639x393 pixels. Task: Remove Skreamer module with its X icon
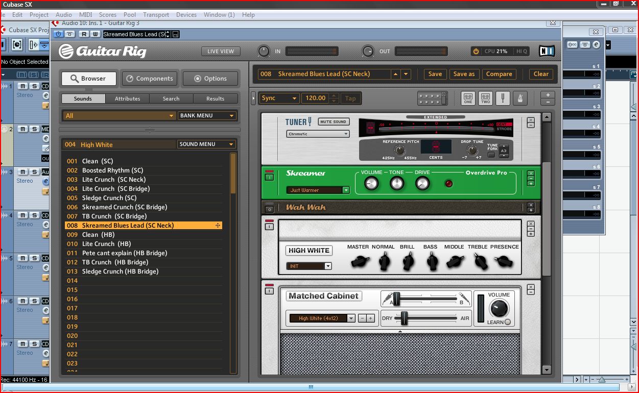[x=531, y=173]
